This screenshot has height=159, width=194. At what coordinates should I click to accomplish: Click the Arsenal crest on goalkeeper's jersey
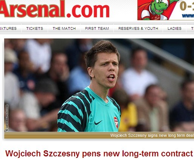(x=116, y=122)
